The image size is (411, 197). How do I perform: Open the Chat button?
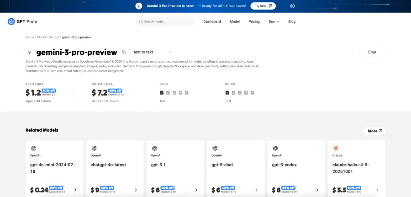click(372, 52)
